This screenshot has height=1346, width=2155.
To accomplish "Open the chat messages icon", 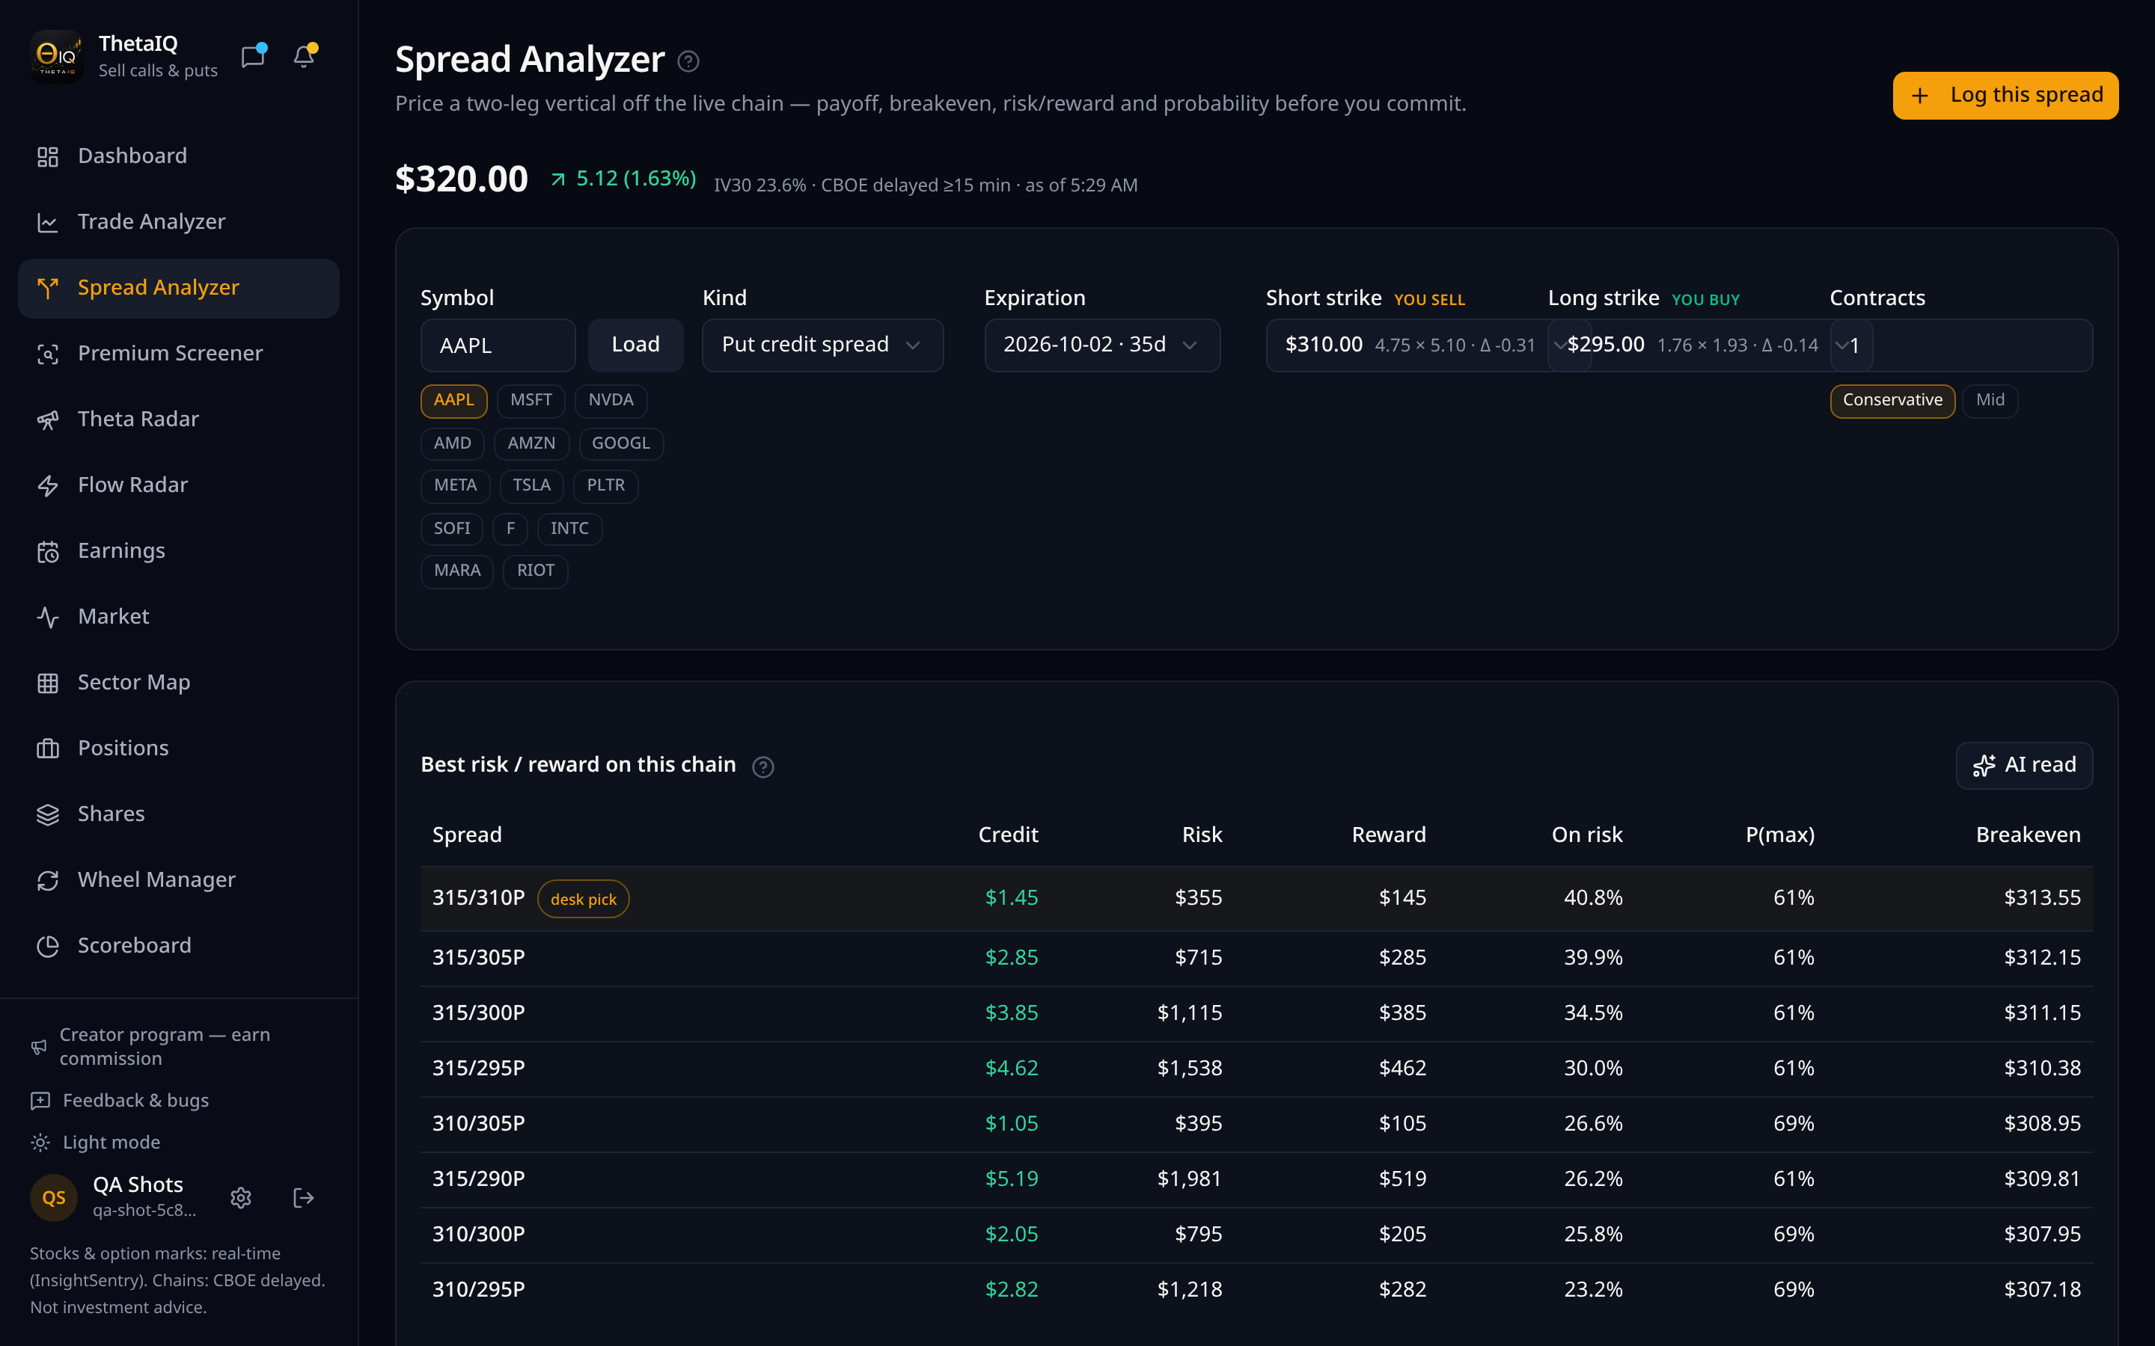I will 254,56.
